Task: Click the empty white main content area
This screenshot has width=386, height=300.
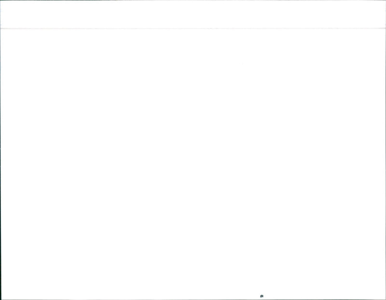Action: 193,164
